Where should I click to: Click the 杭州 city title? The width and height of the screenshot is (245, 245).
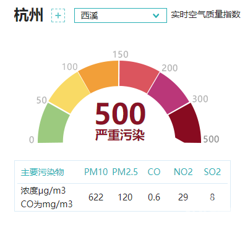click(28, 15)
